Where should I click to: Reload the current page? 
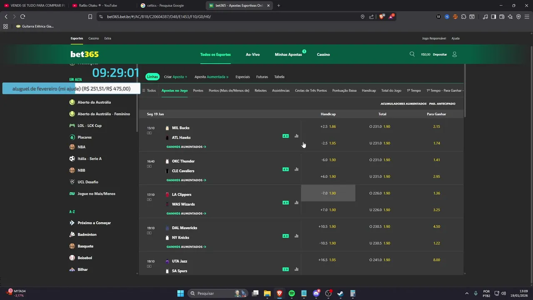tap(22, 17)
